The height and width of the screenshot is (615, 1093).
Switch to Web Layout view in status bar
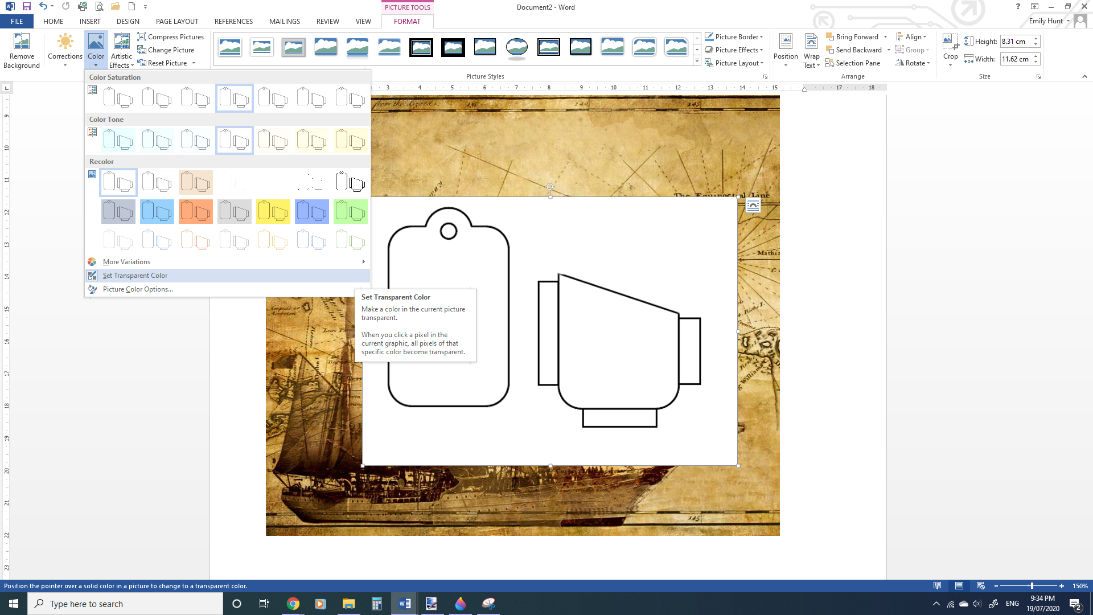click(x=980, y=586)
